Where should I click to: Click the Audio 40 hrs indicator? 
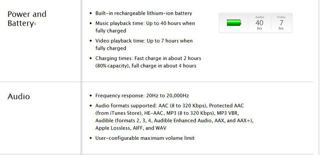259,23
